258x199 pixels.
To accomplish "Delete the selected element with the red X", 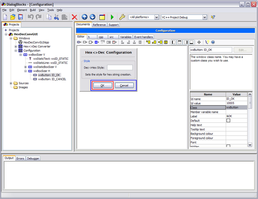I will [74, 17].
